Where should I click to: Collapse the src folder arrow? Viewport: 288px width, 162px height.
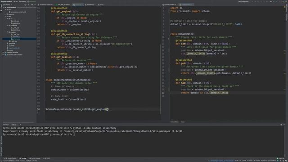[5, 16]
